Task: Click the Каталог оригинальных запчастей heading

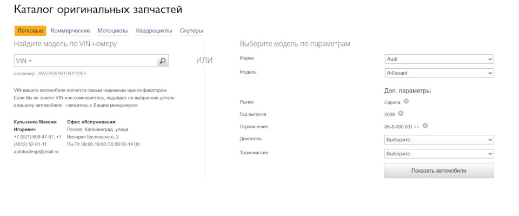Action: [x=98, y=10]
